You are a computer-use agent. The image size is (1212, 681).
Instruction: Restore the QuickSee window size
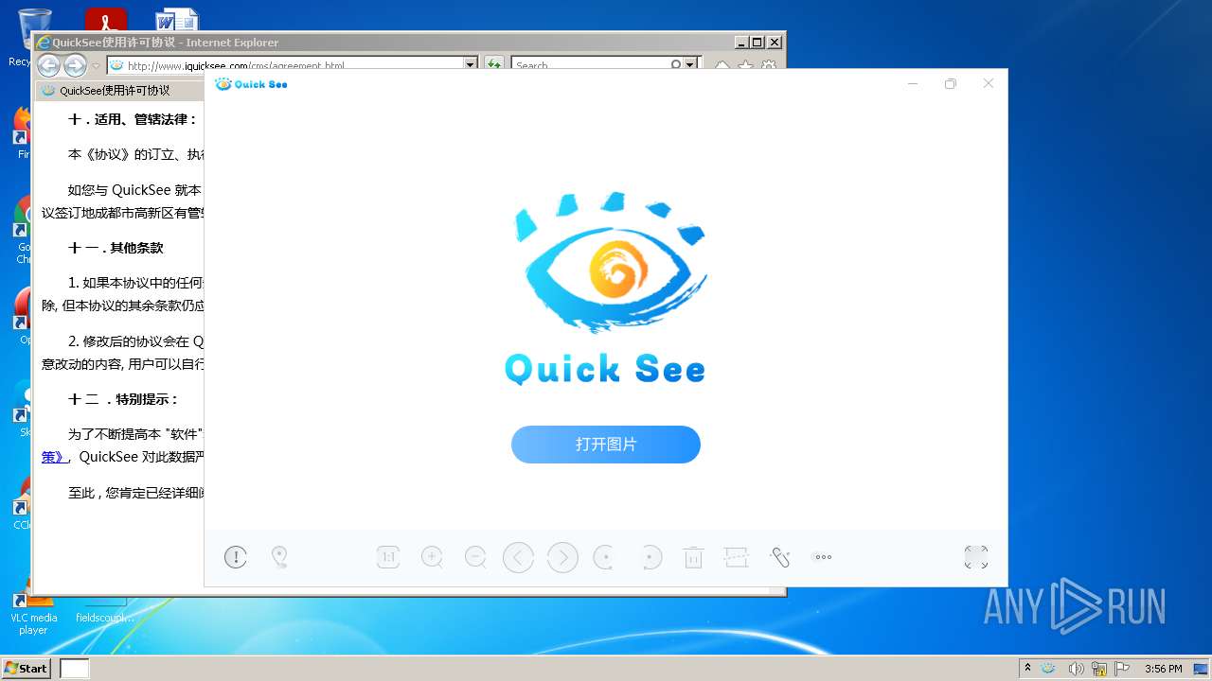pyautogui.click(x=951, y=84)
